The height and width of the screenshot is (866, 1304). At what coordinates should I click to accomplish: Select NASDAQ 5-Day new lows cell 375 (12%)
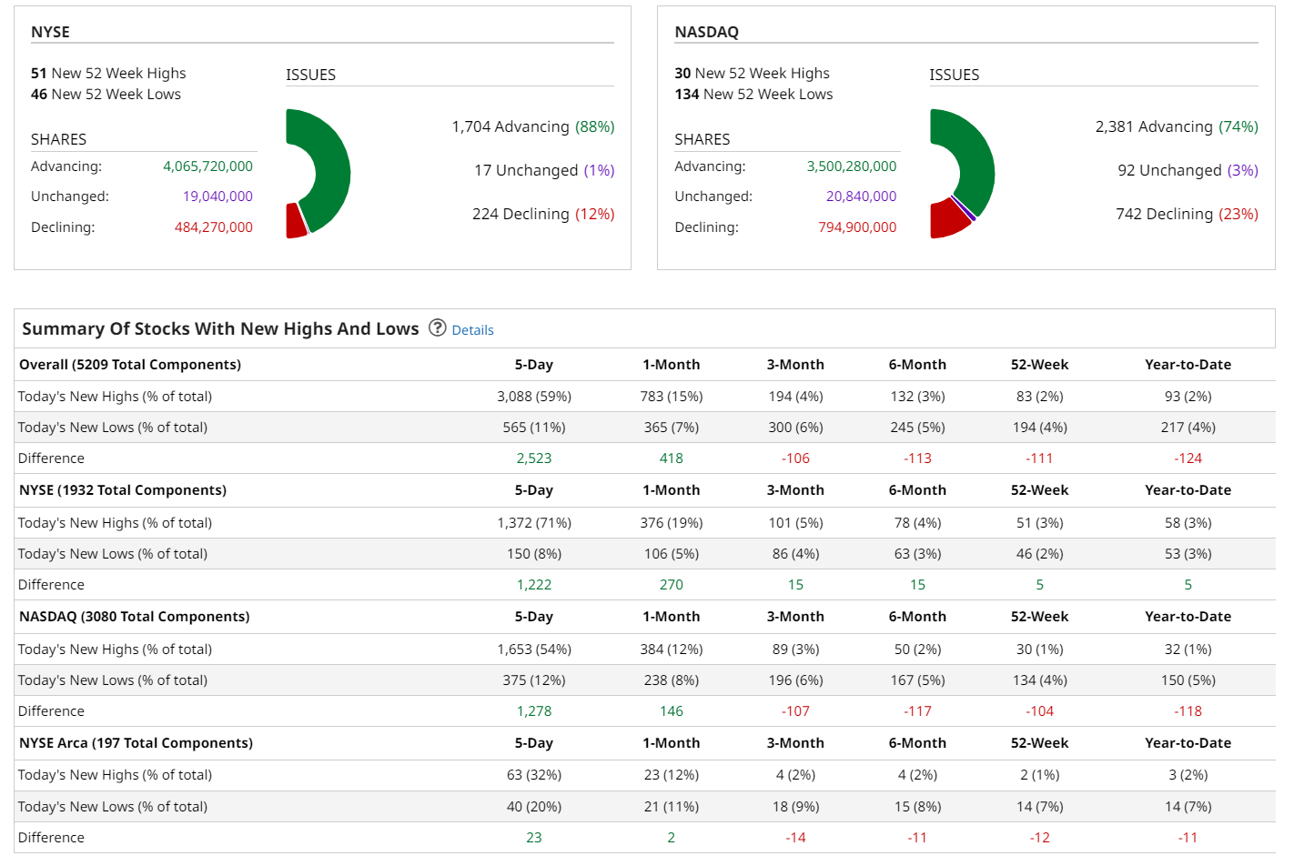534,680
